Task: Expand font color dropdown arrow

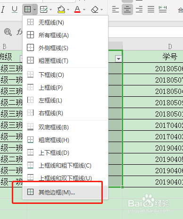Action: coord(84,10)
